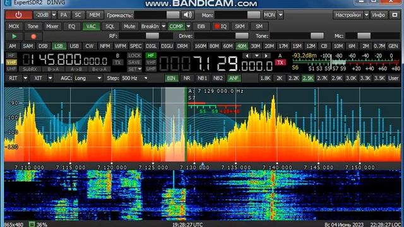Image resolution: width=404 pixels, height=227 pixels.
Task: Switch to GEN band
Action: (x=393, y=46)
